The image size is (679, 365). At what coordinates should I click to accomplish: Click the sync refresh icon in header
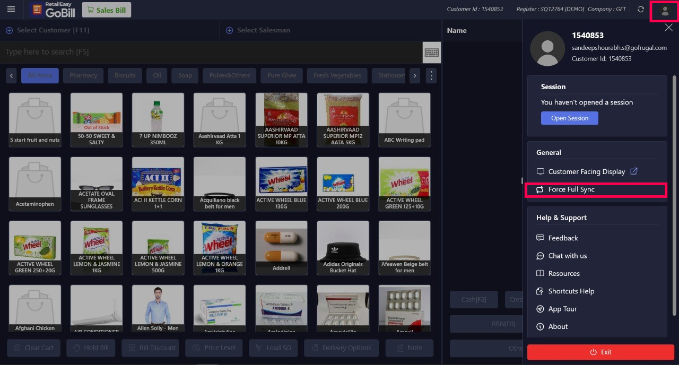[641, 10]
